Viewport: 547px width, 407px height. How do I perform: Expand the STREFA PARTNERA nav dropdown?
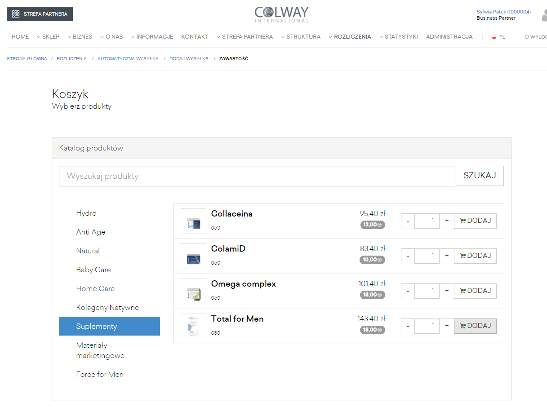click(x=245, y=37)
